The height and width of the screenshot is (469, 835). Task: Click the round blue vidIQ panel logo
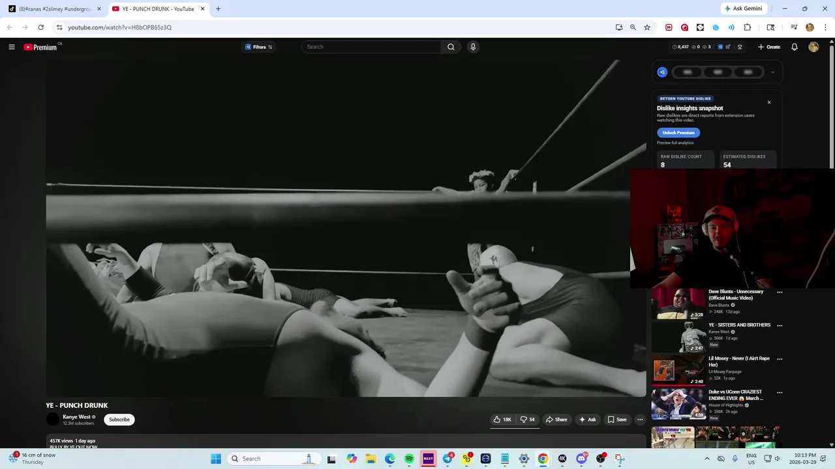pyautogui.click(x=662, y=72)
